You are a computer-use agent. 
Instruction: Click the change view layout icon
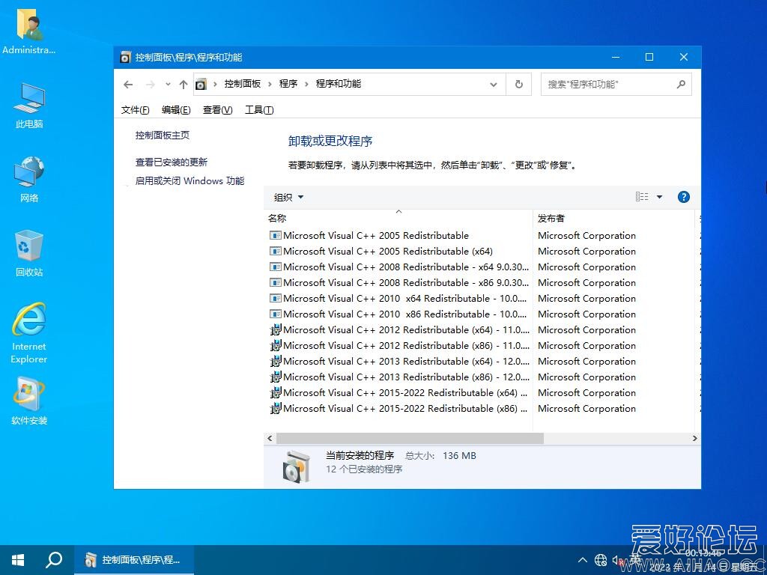[x=642, y=197]
